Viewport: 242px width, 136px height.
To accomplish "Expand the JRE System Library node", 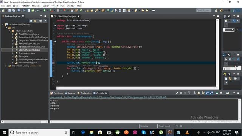I will pyautogui.click(x=6, y=66).
